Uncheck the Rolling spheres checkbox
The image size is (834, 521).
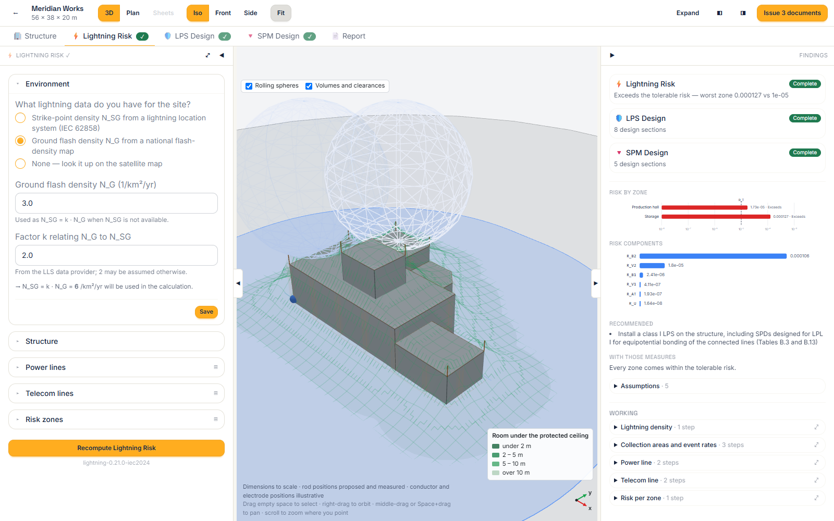tap(249, 86)
